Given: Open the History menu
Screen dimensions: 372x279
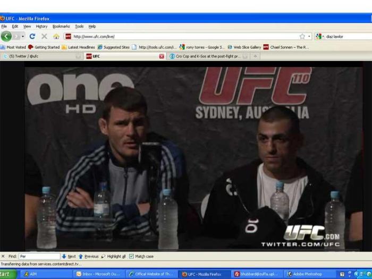Looking at the screenshot, I should point(41,27).
